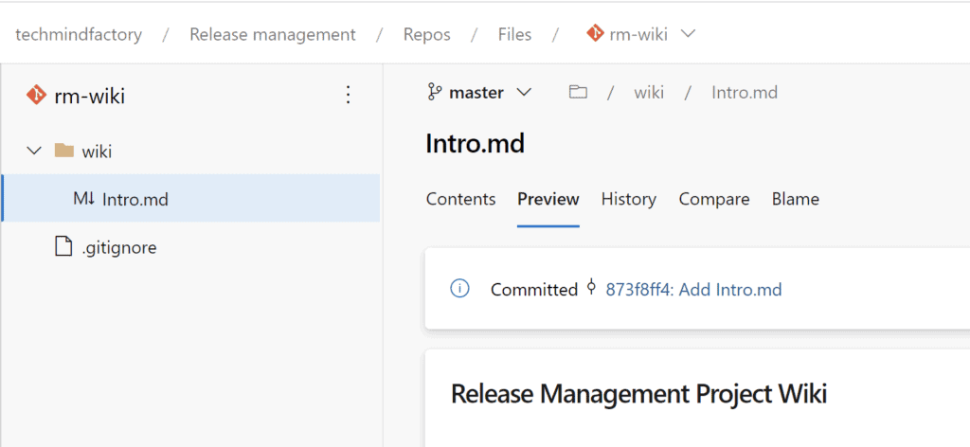Go to repository root folder icon in path
This screenshot has height=447, width=970.
click(578, 93)
